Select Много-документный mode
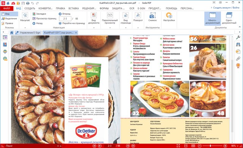Viewport: 243px width, 148px height. click(x=213, y=19)
